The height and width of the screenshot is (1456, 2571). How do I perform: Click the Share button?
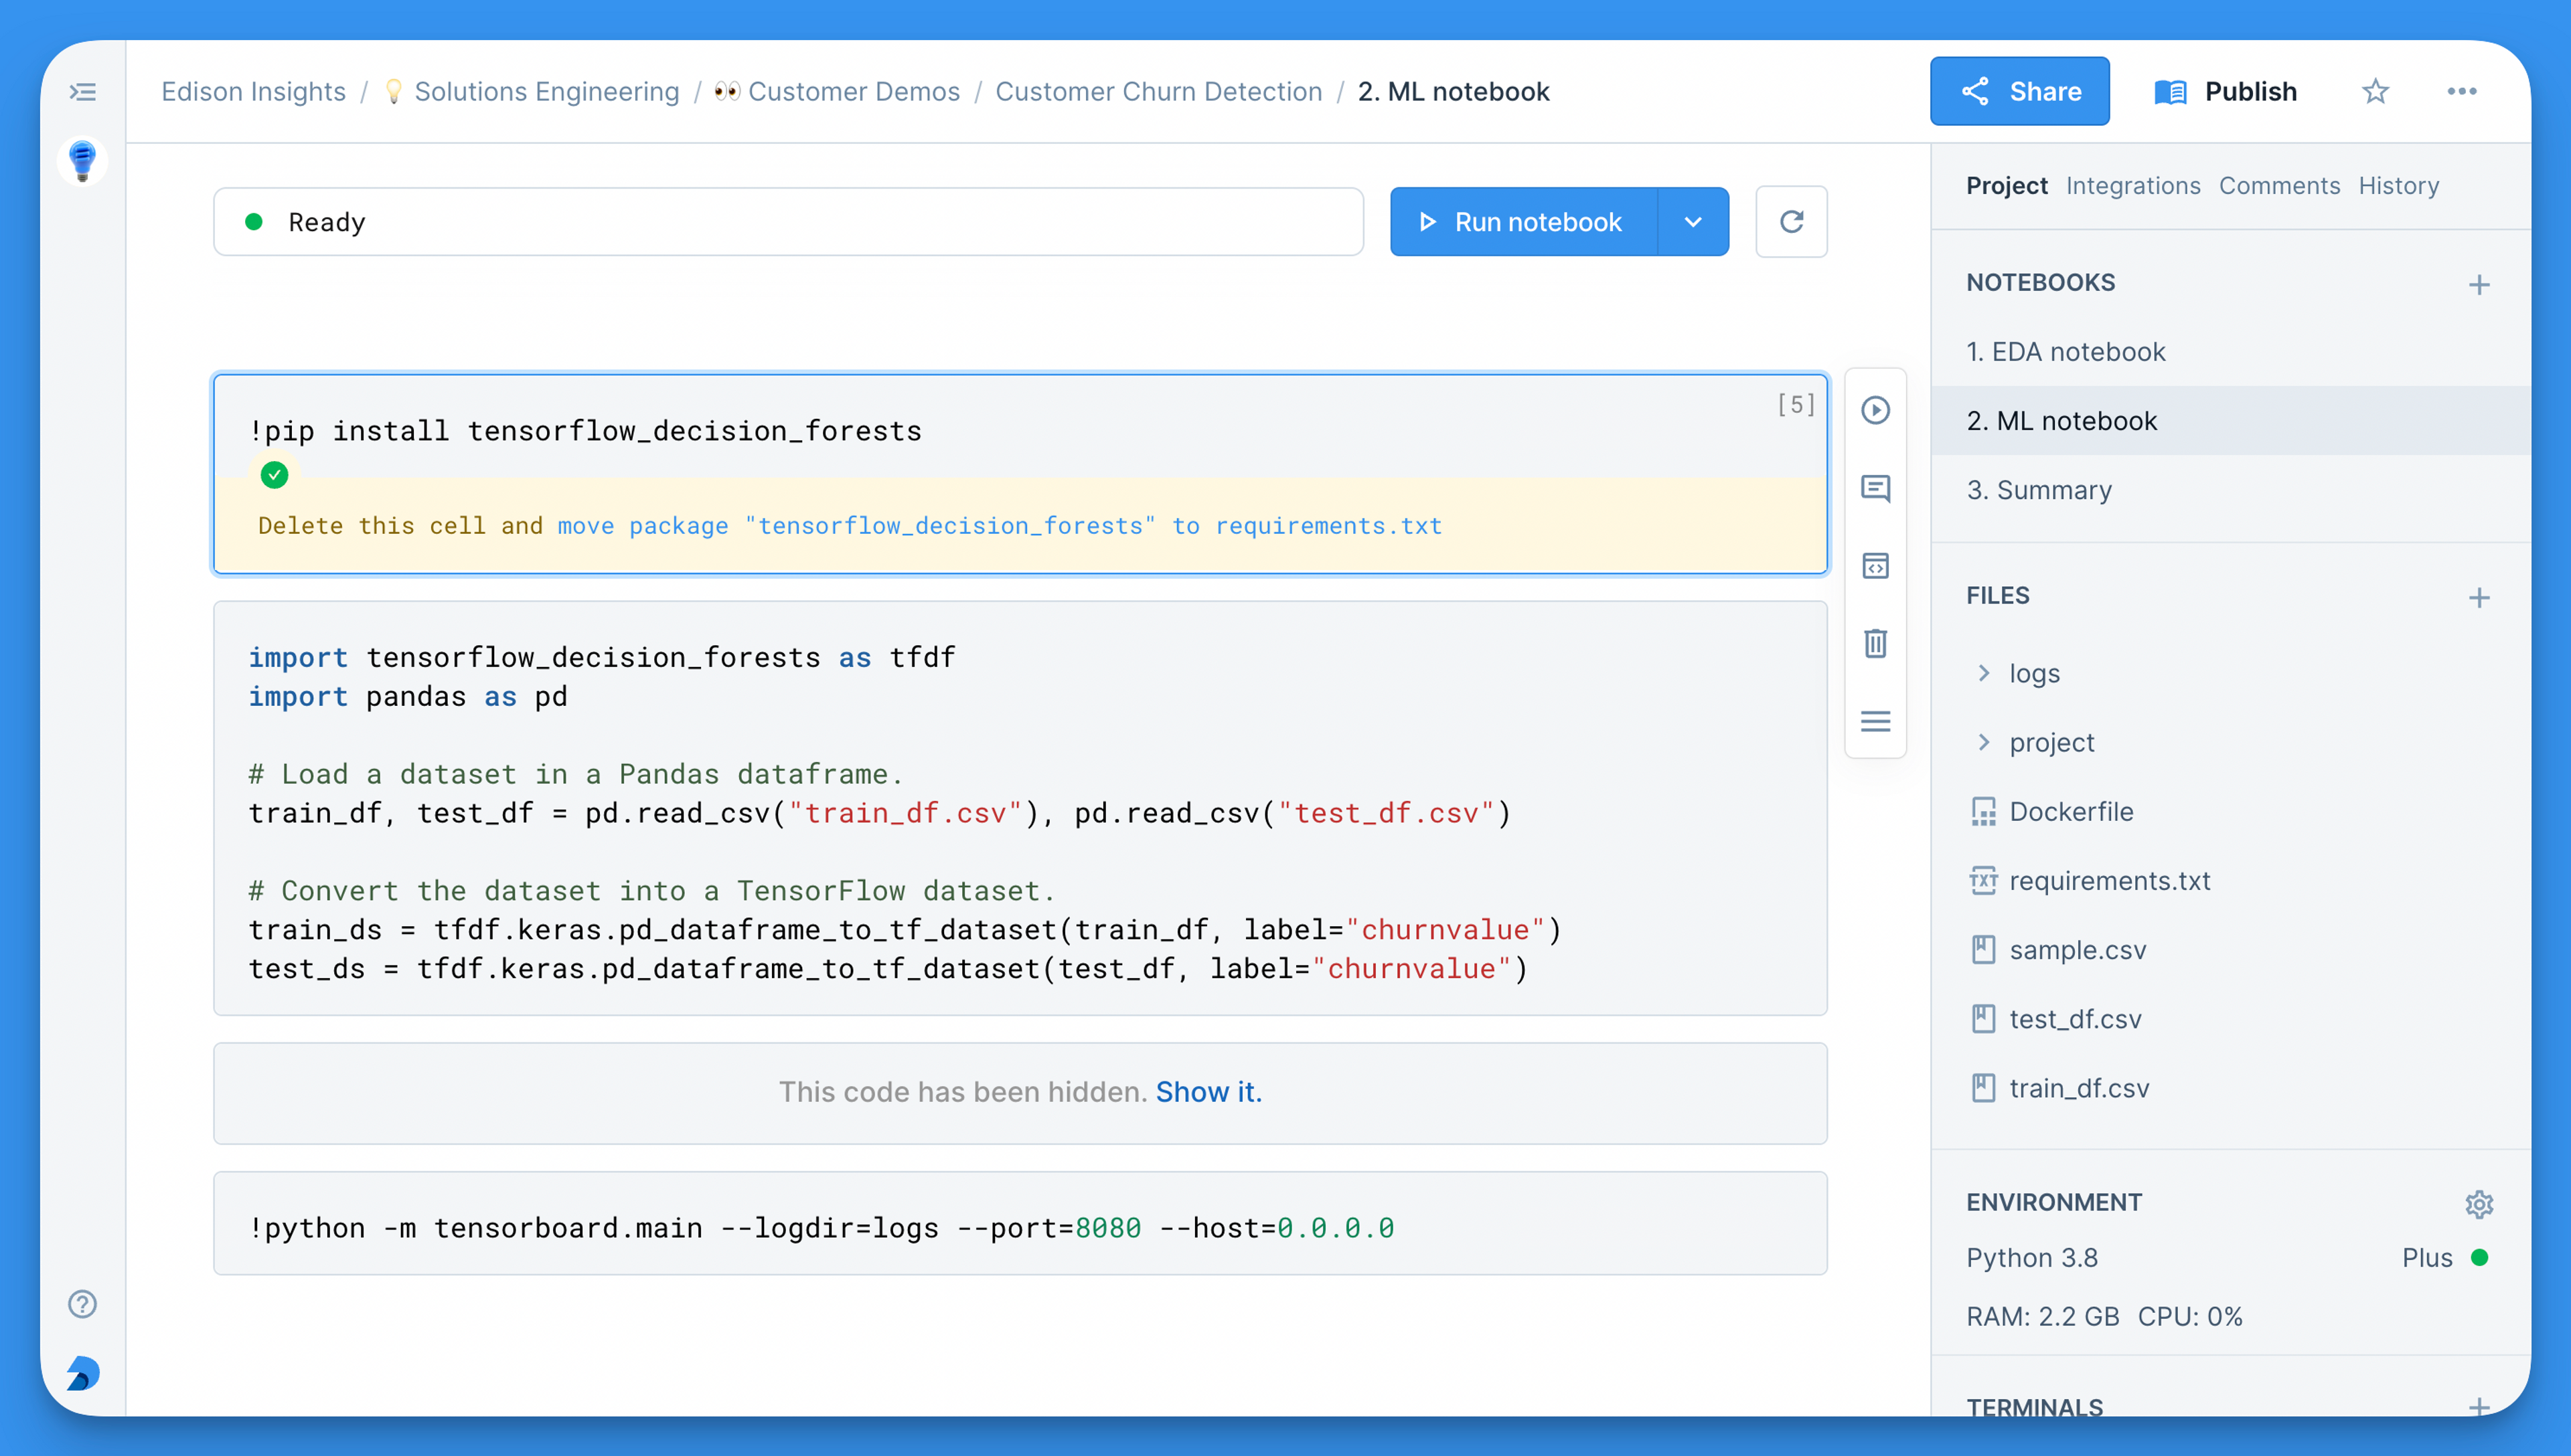pos(2019,92)
